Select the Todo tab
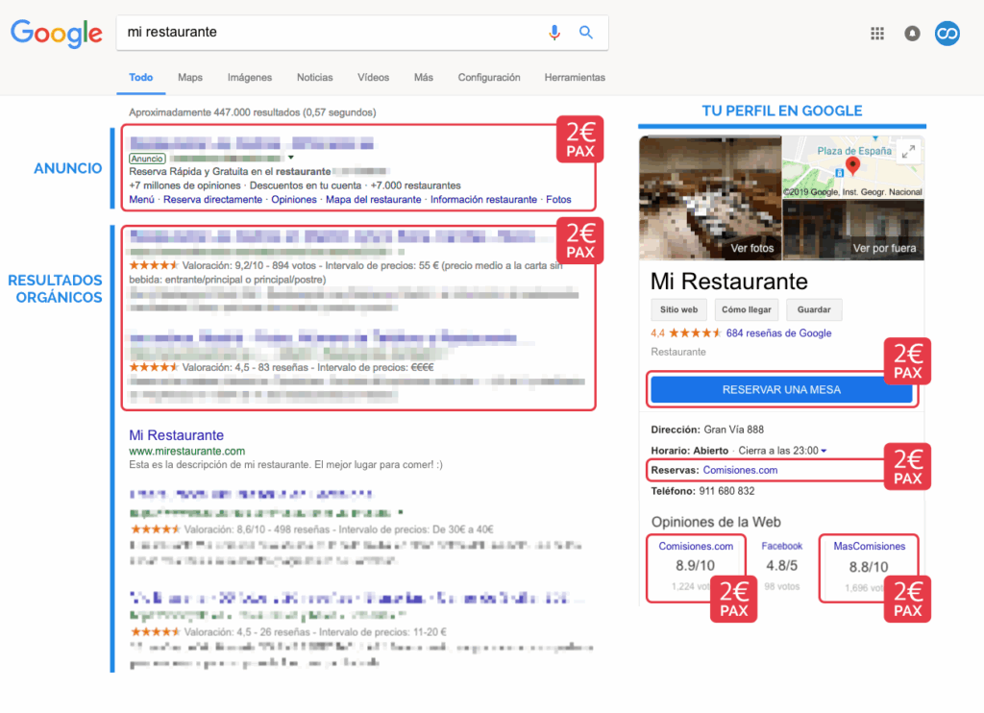This screenshot has width=984, height=713. click(x=141, y=77)
